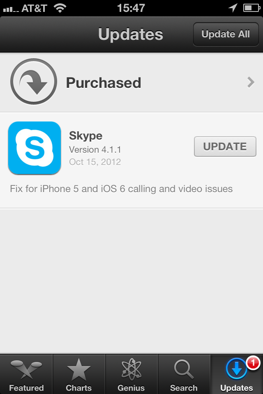Open the Purchased row
Viewport: 263px width, 394px height.
(131, 82)
